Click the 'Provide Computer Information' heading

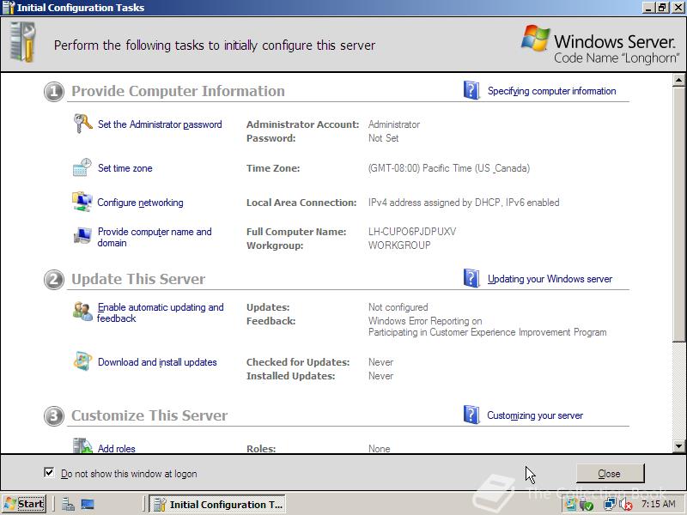(178, 91)
